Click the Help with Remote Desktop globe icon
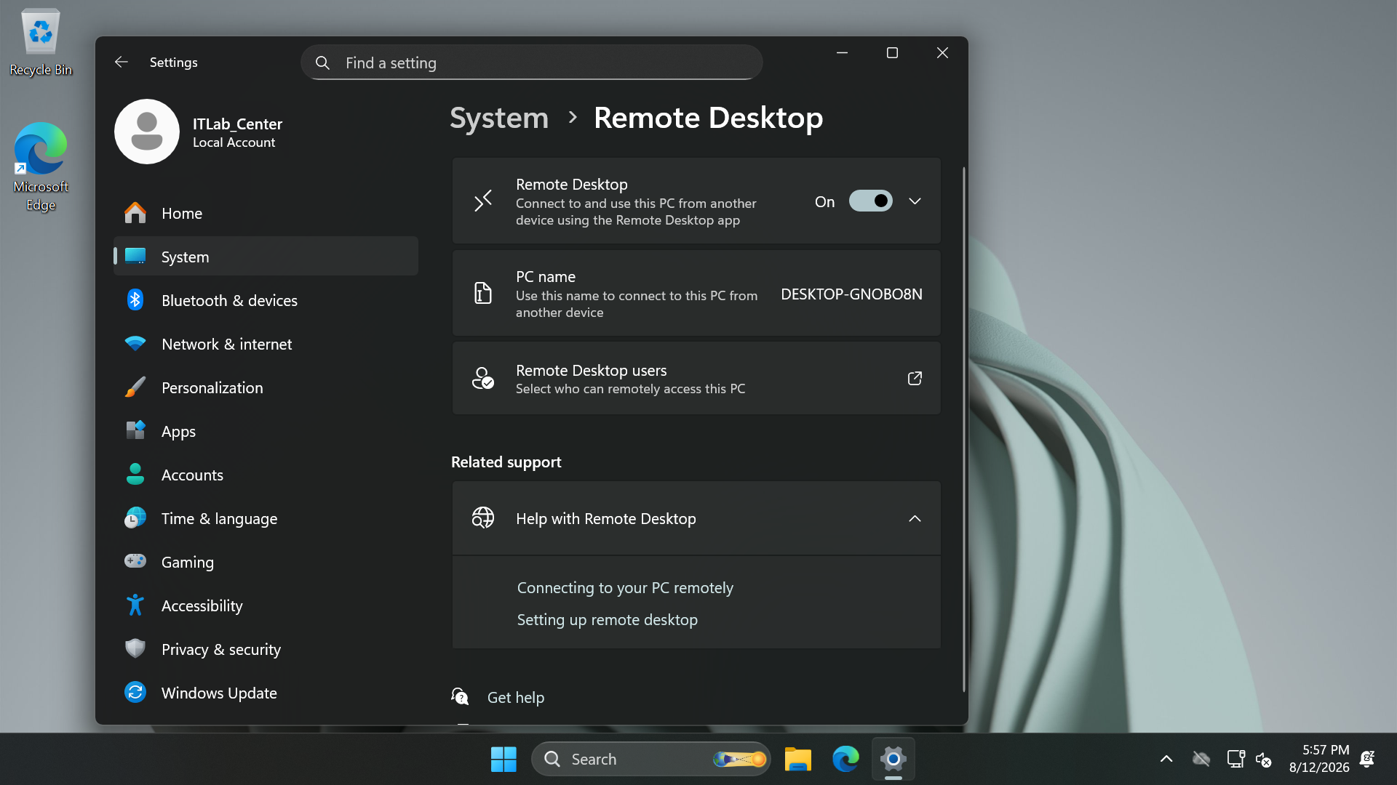Viewport: 1397px width, 785px height. [483, 518]
